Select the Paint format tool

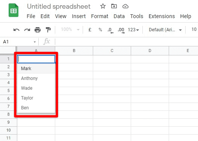coord(48,30)
